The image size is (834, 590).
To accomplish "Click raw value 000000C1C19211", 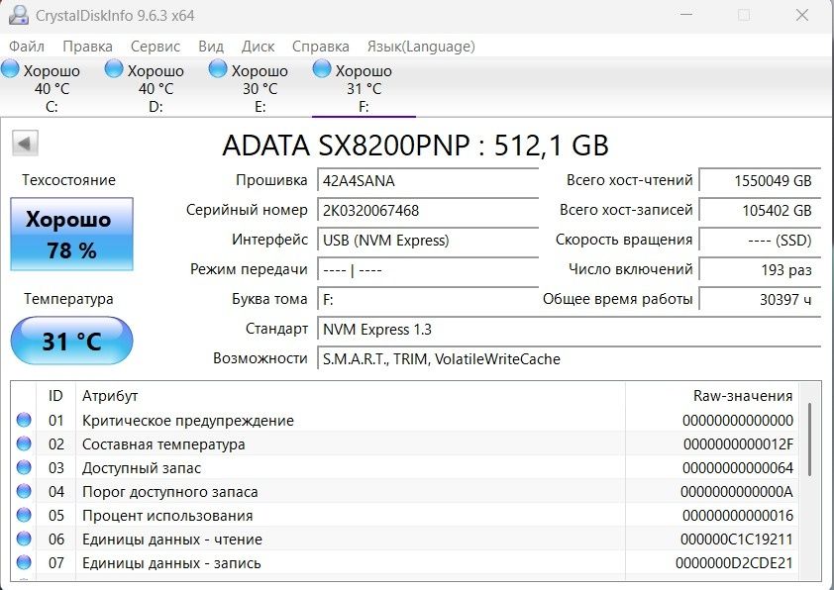I will [x=737, y=540].
